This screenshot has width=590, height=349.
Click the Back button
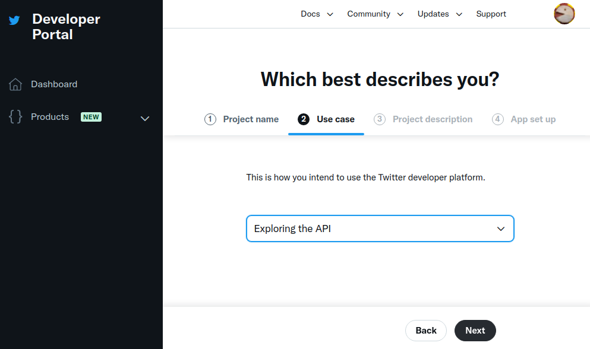(425, 330)
